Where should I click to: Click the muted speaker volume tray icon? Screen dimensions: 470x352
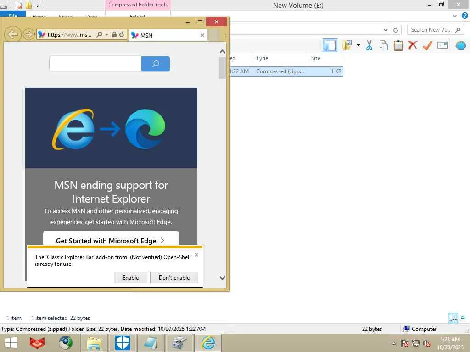pyautogui.click(x=426, y=343)
